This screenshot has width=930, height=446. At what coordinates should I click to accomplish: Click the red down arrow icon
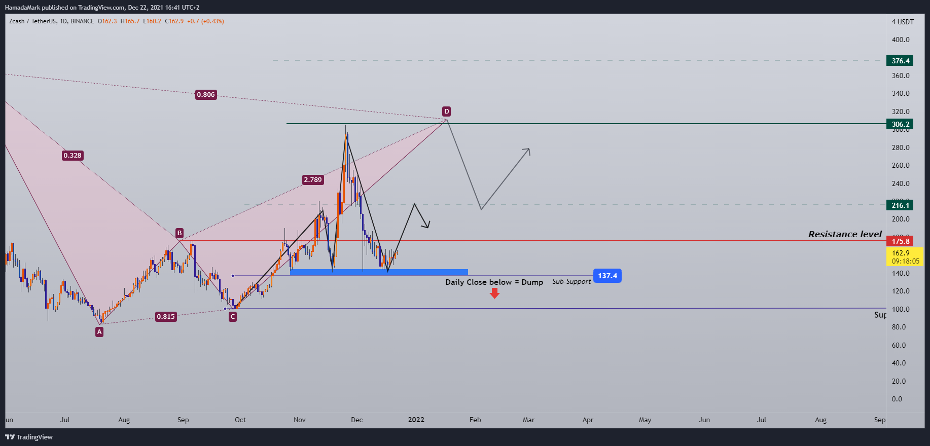(494, 293)
